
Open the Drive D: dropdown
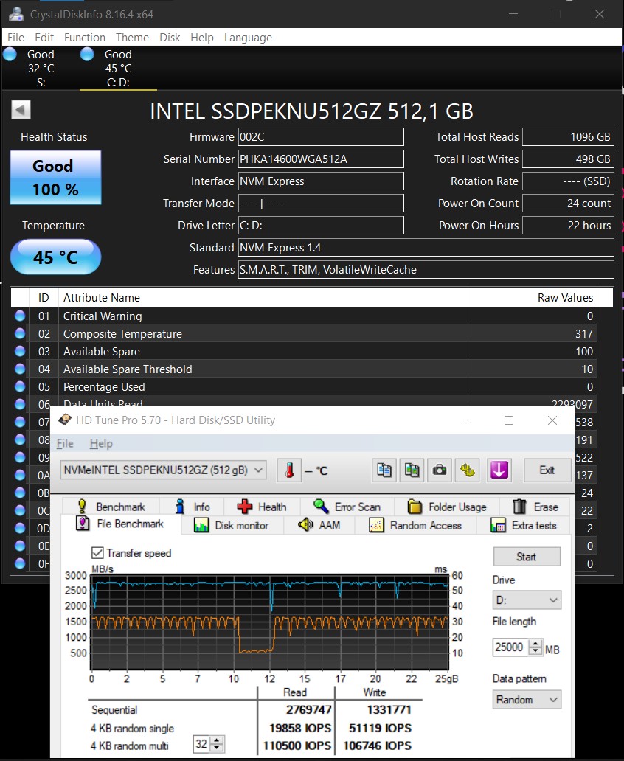[x=527, y=600]
